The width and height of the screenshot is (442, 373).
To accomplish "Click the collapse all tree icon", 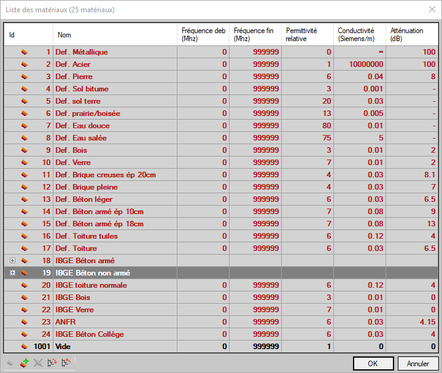I will point(66,363).
